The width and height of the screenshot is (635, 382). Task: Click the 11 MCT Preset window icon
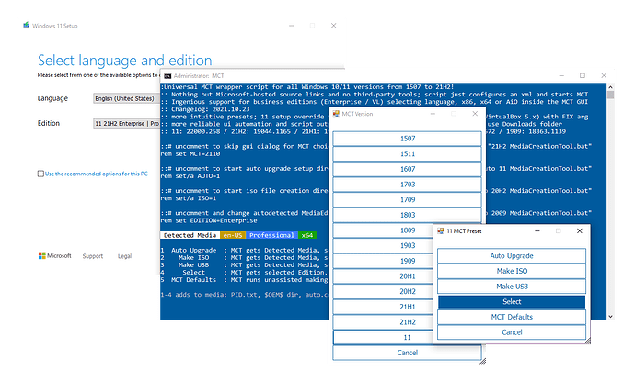pyautogui.click(x=440, y=230)
